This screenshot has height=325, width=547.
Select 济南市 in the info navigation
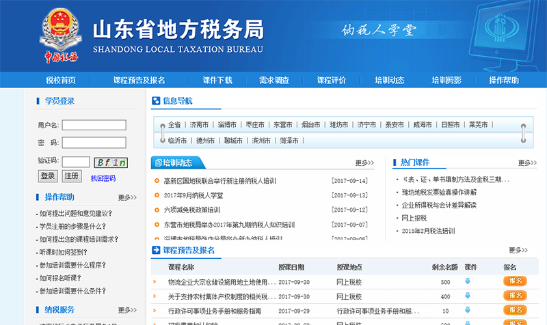199,125
